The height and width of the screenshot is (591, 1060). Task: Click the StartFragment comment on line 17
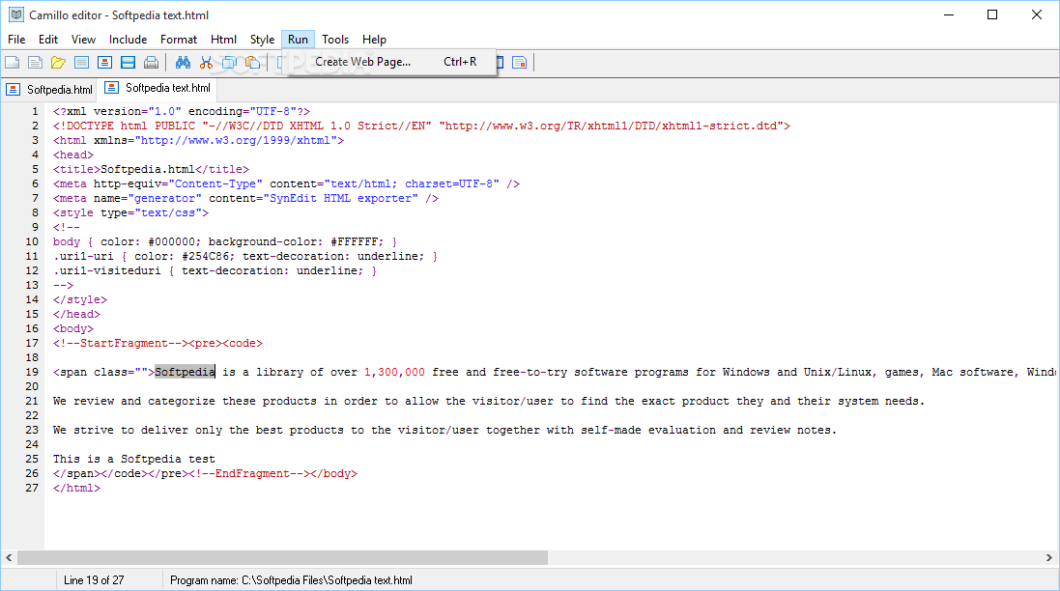pyautogui.click(x=121, y=343)
